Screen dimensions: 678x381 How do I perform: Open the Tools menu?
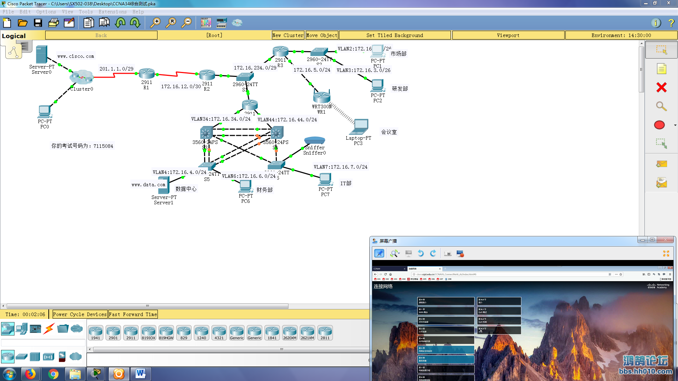pos(86,12)
